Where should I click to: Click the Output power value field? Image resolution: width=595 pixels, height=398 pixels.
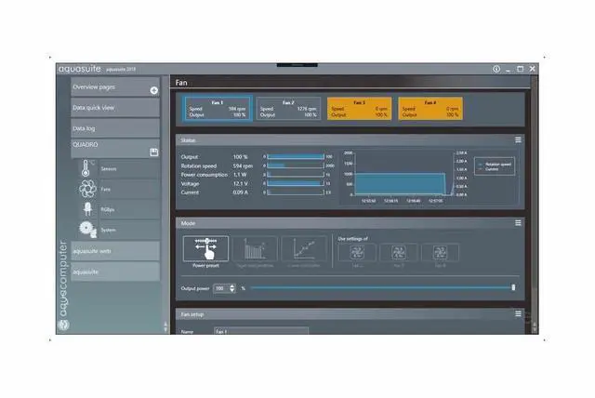point(221,288)
